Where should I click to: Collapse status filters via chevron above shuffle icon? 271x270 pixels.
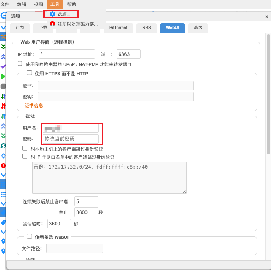[x=3, y=28]
